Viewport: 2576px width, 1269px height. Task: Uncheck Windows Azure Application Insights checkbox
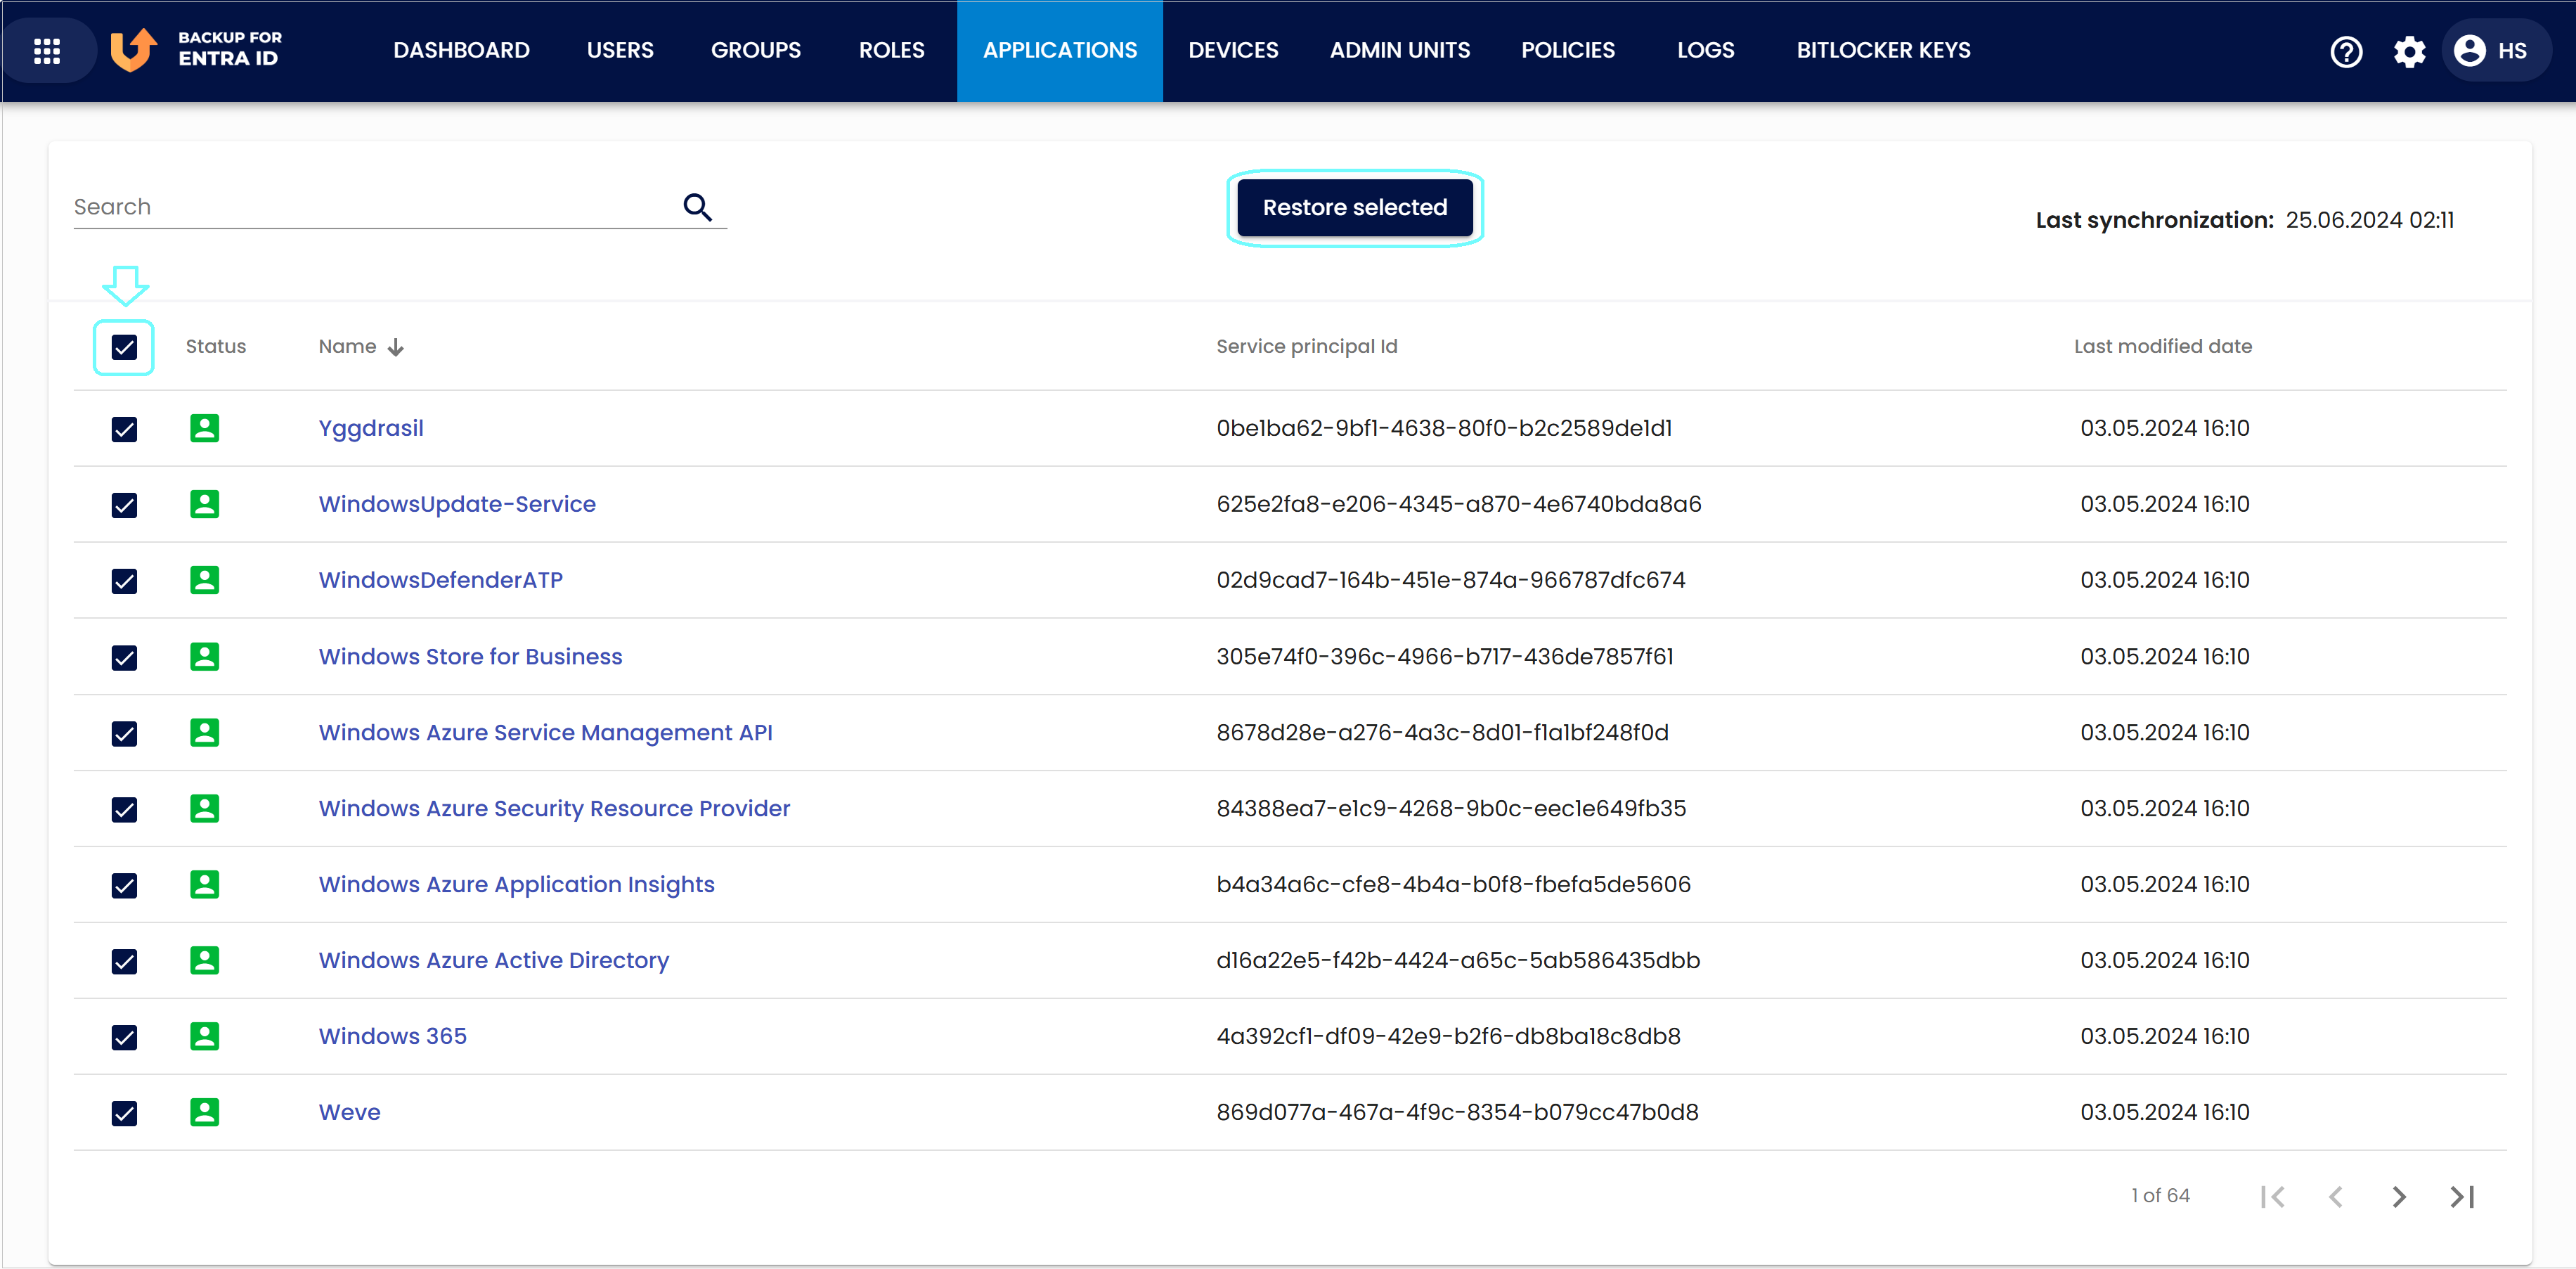(x=124, y=885)
